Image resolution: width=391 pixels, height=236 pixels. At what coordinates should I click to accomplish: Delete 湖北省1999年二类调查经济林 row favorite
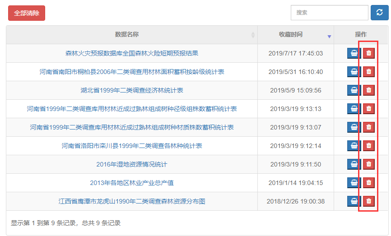[369, 90]
